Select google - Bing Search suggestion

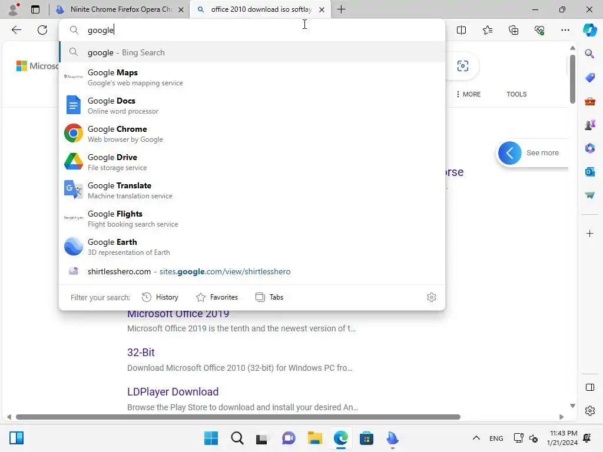click(x=252, y=52)
